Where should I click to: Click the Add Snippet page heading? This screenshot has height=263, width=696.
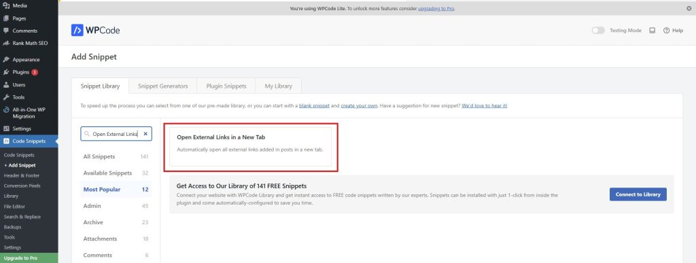pyautogui.click(x=94, y=57)
